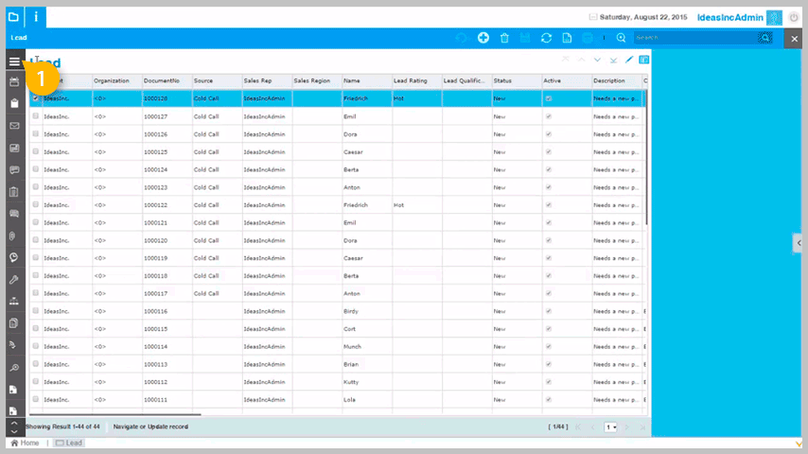The image size is (808, 454).
Task: Tick the checkbox for row 1000126
Action: [36, 134]
